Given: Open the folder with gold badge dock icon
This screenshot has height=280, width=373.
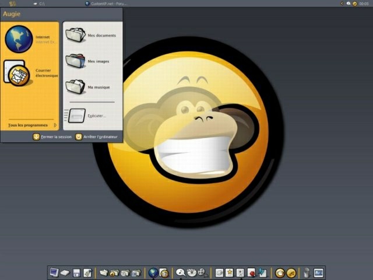Looking at the screenshot, I should pyautogui.click(x=114, y=273).
